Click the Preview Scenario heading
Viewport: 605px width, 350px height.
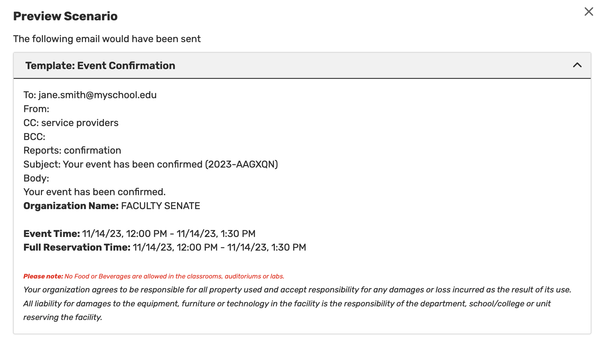pos(65,16)
